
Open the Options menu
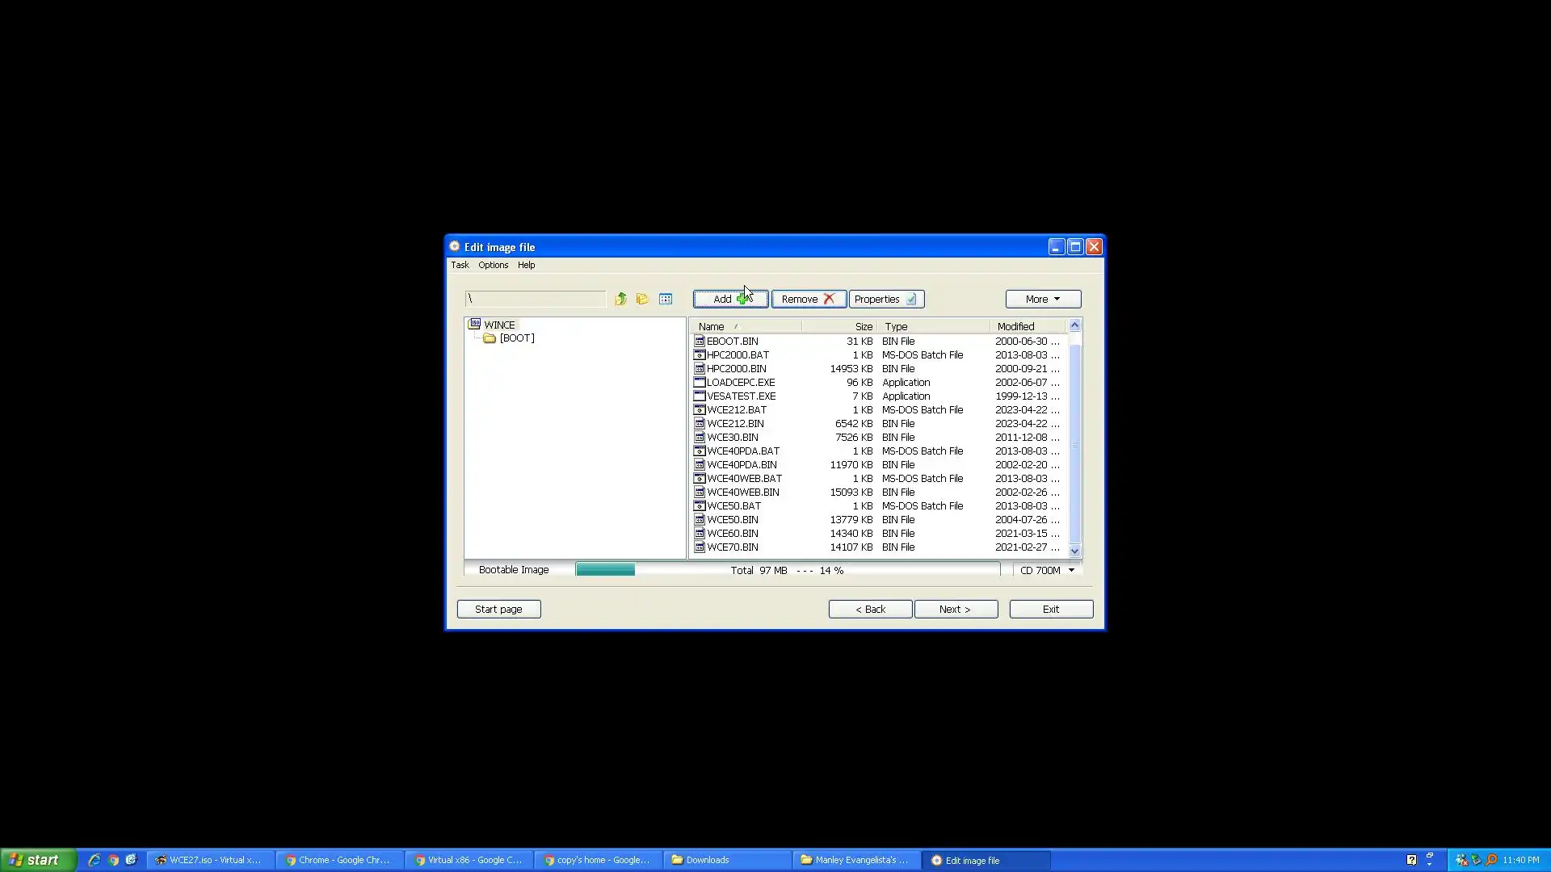(x=493, y=265)
